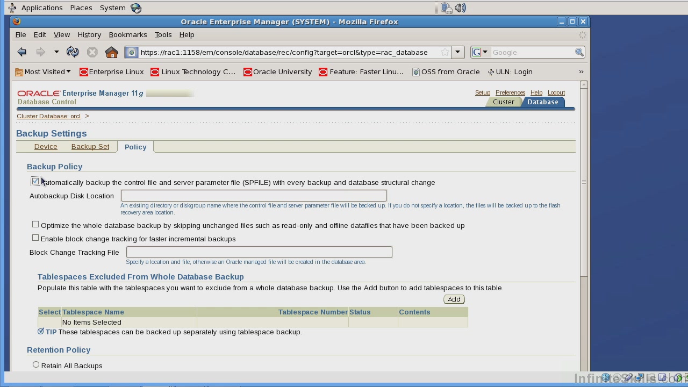
Task: Open the Bookmarks menu
Action: (x=128, y=34)
